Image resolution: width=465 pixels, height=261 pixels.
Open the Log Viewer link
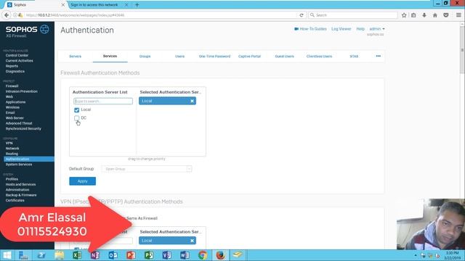341,29
